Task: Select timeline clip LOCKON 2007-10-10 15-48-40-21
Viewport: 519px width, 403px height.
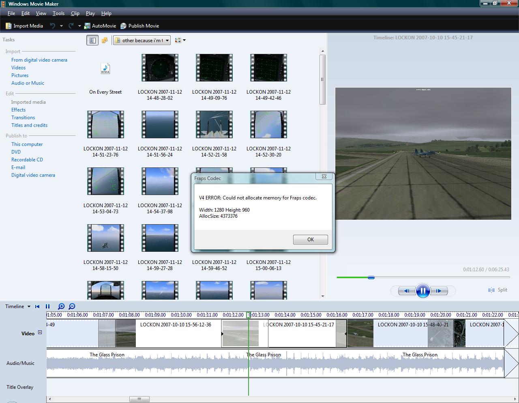Action: coord(400,333)
